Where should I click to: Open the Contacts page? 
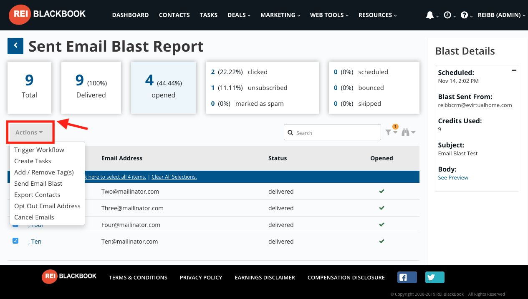point(174,15)
